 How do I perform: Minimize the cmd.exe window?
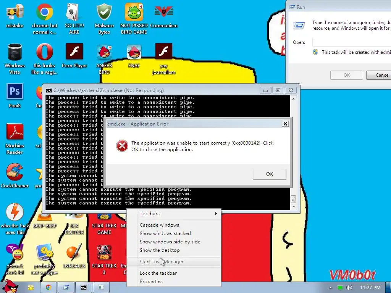(x=265, y=90)
